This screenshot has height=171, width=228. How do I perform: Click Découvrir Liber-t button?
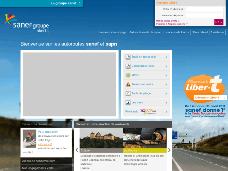(x=210, y=98)
